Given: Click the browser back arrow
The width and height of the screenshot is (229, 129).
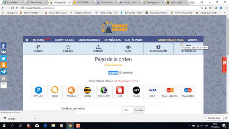Looking at the screenshot, I should 3,8.
